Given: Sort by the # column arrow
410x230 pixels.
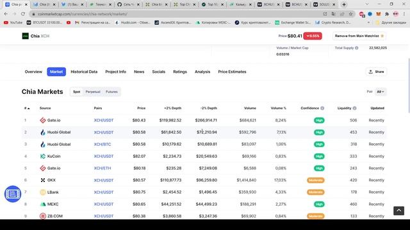Looking at the screenshot, I should click(28, 108).
